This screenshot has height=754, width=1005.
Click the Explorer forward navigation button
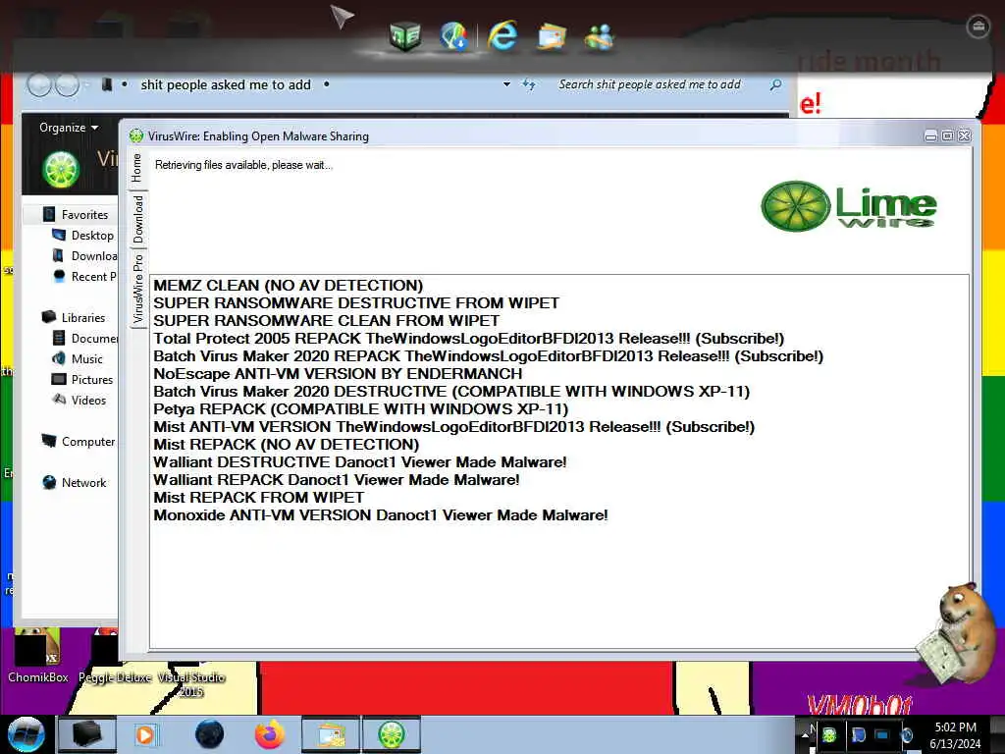coord(68,84)
